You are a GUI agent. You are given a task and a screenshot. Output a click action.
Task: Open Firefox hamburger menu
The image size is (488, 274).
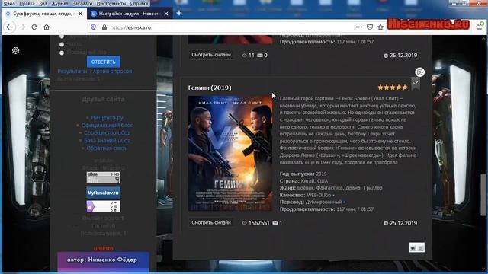coord(480,27)
